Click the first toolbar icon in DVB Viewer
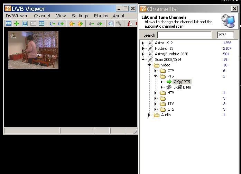 click(8, 24)
